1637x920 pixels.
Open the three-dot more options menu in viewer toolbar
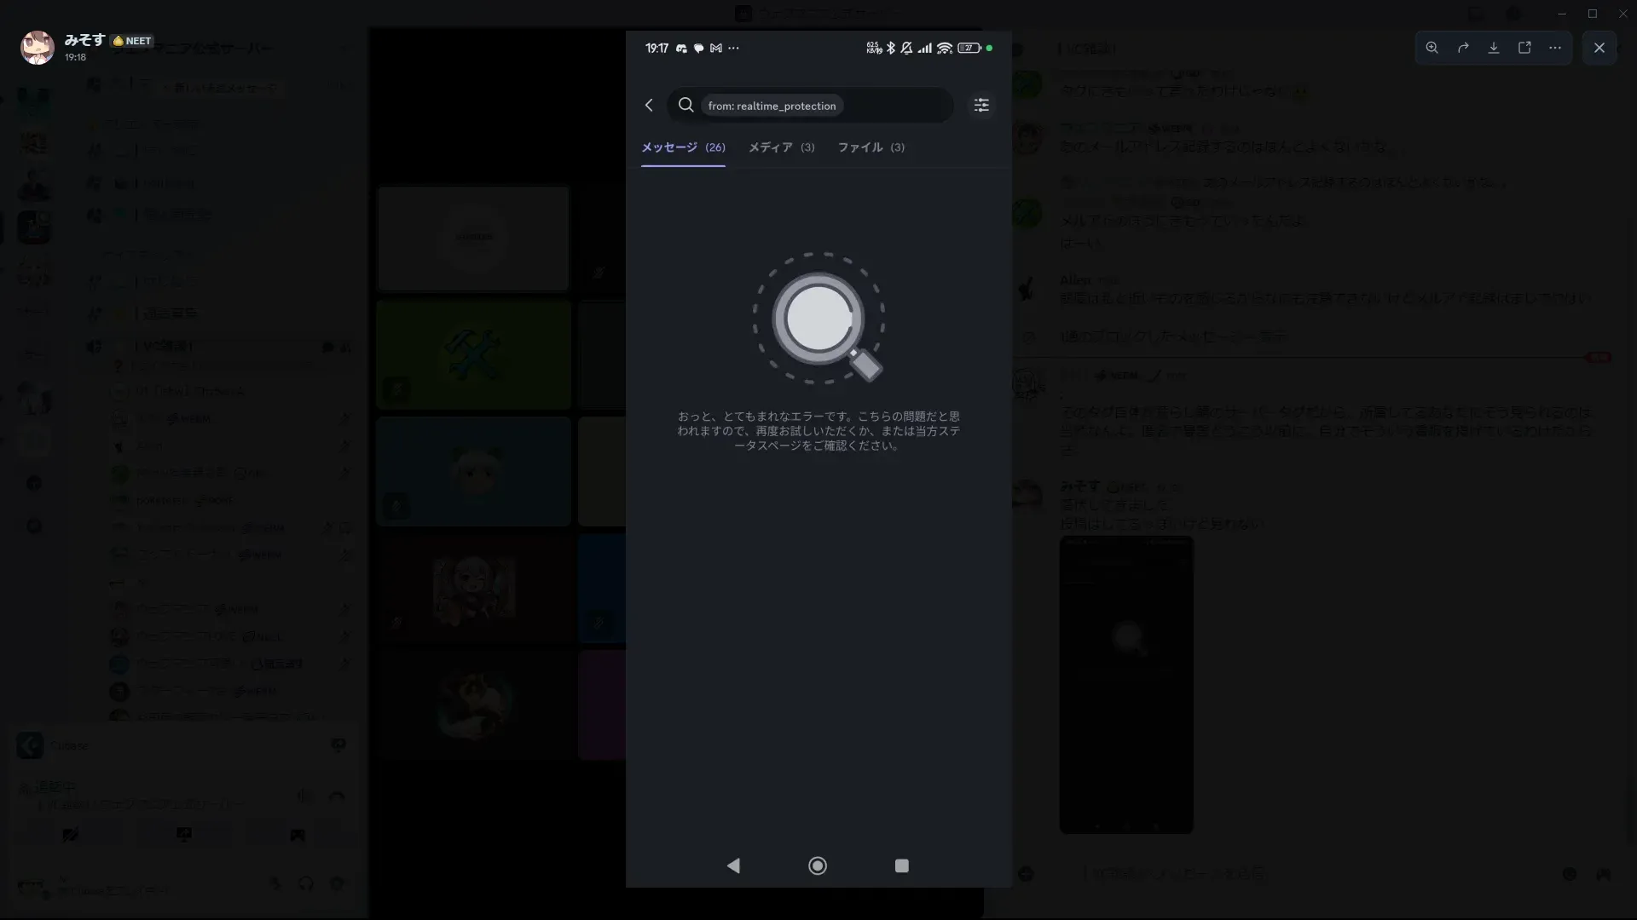point(1555,48)
